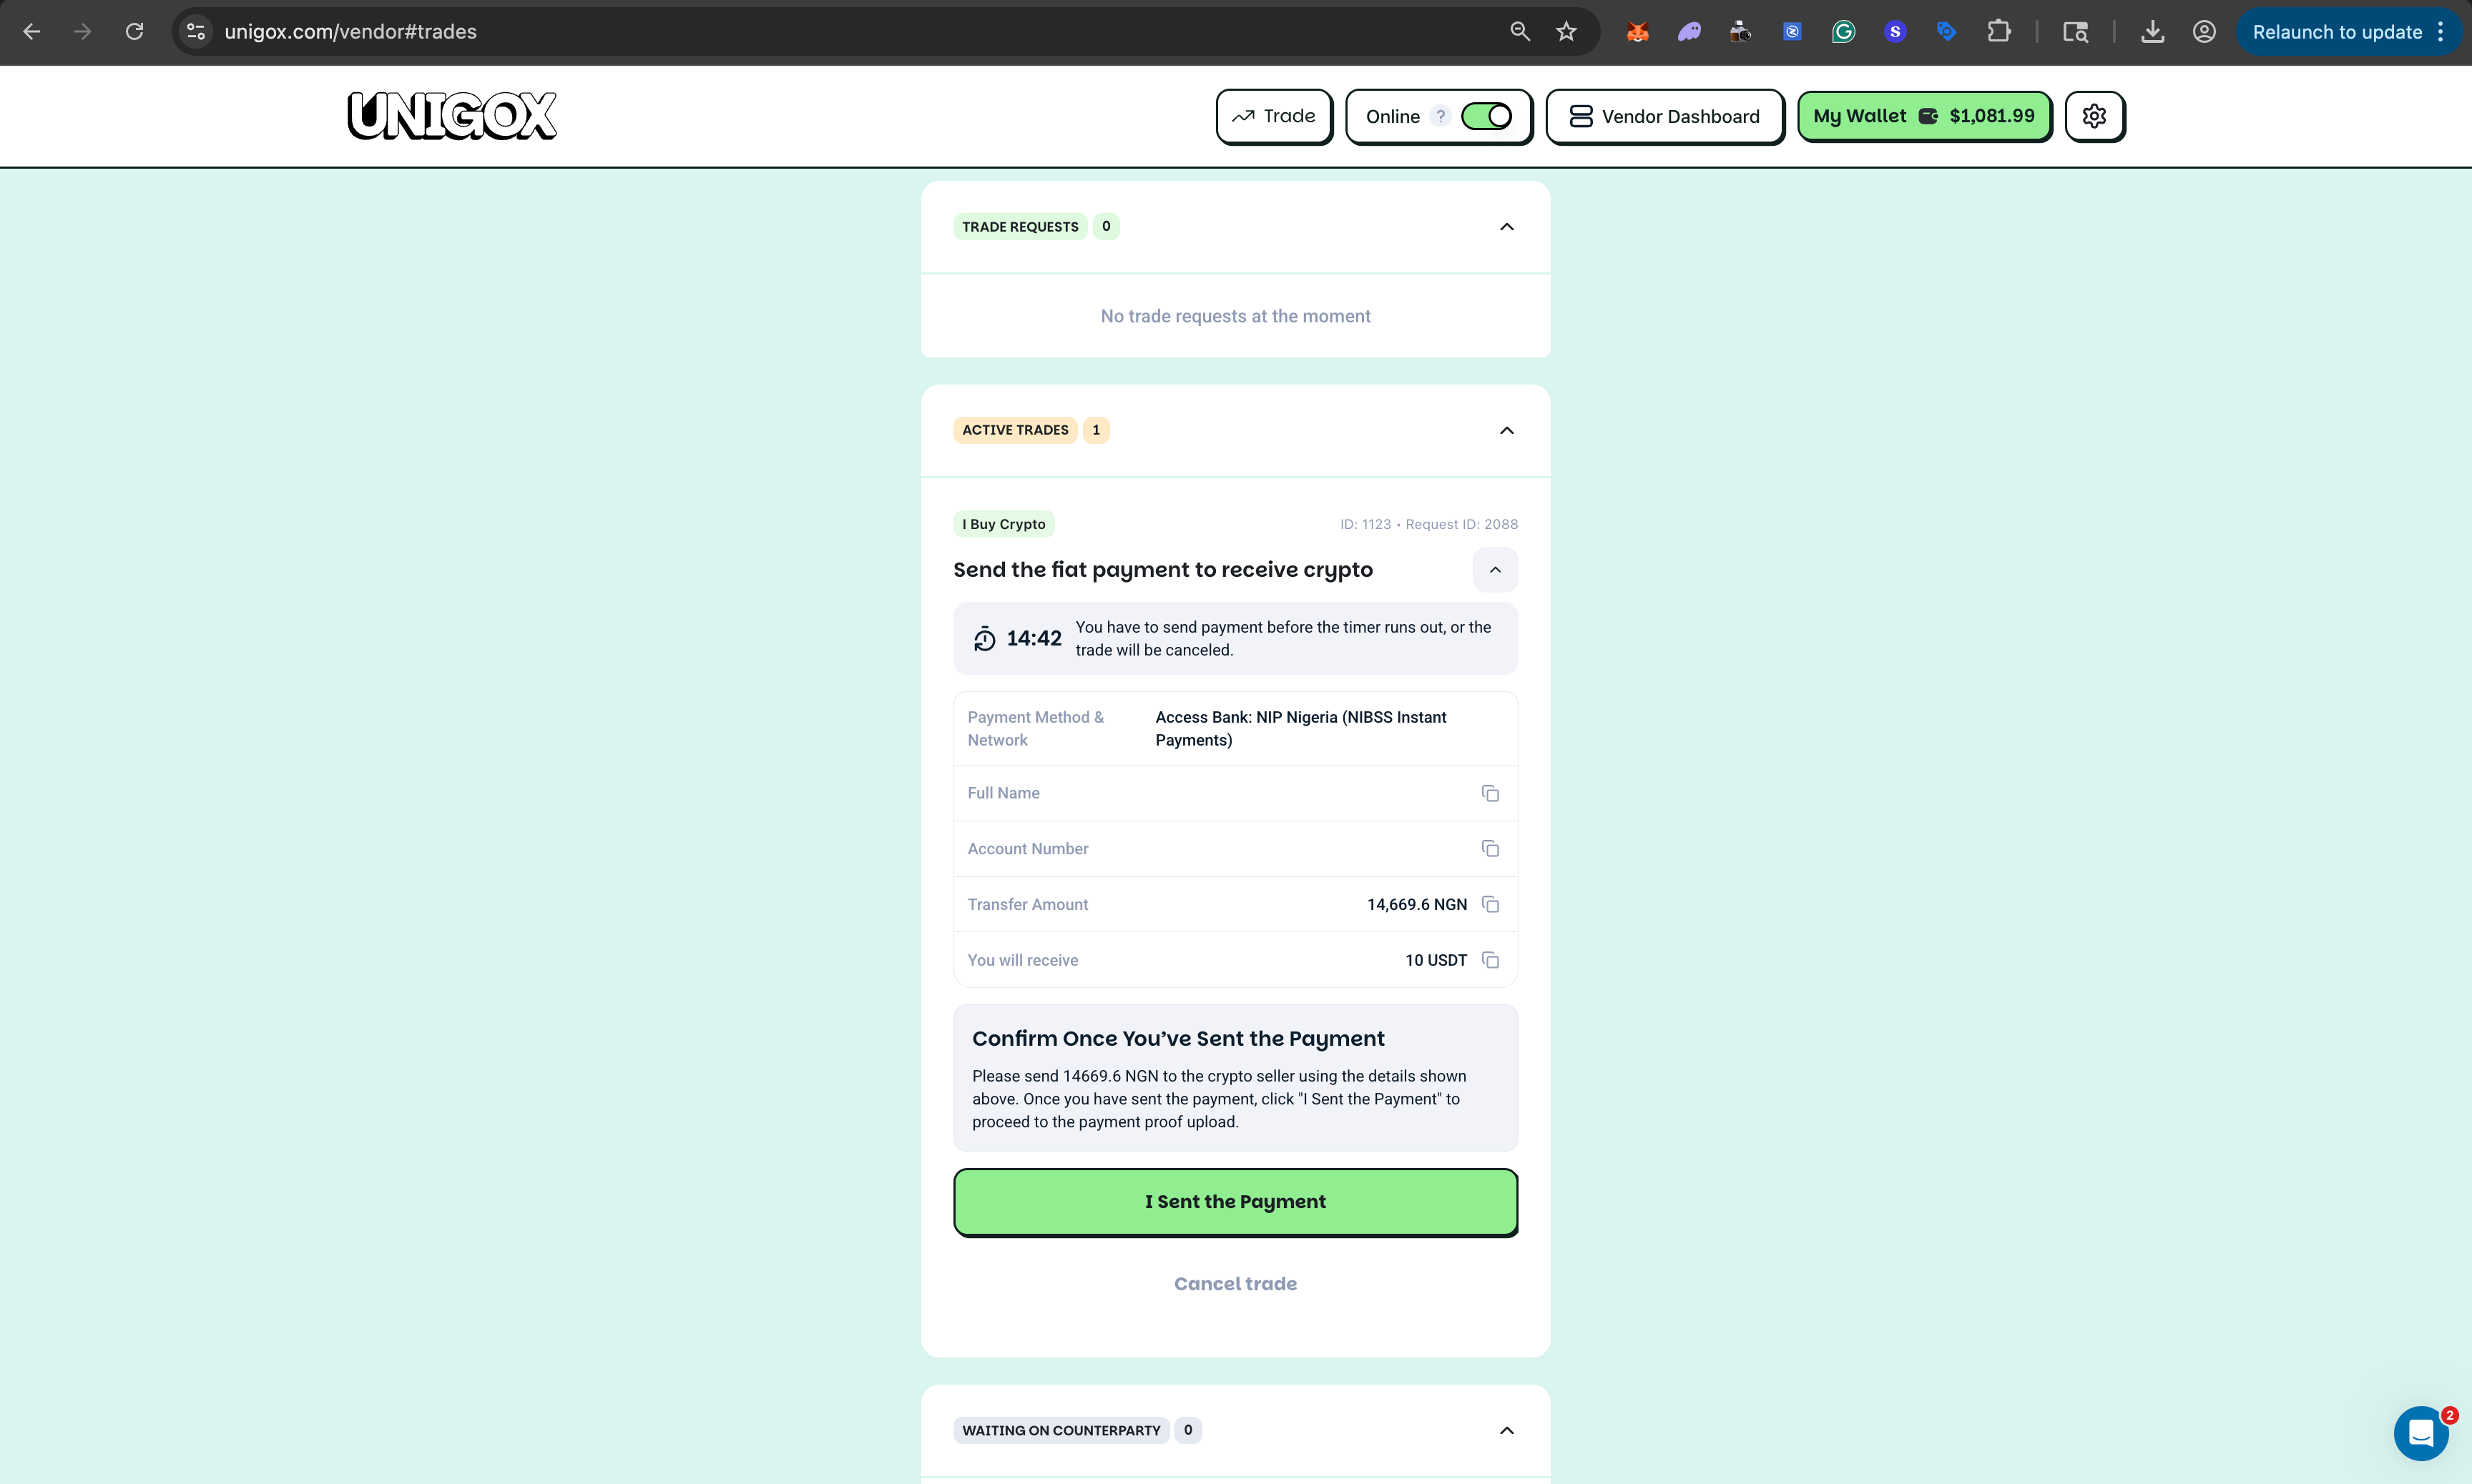Click 'Confirm Once You've Sent the Payment' heading
Viewport: 2472px width, 1484px height.
(1177, 1039)
